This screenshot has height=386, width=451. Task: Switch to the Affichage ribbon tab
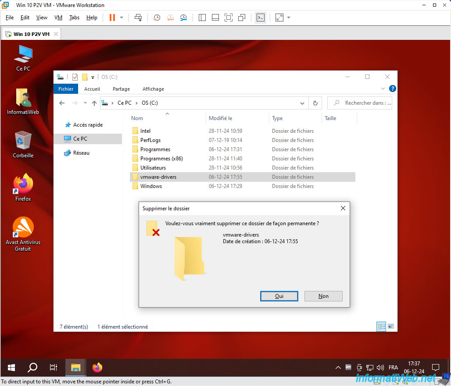click(x=153, y=89)
